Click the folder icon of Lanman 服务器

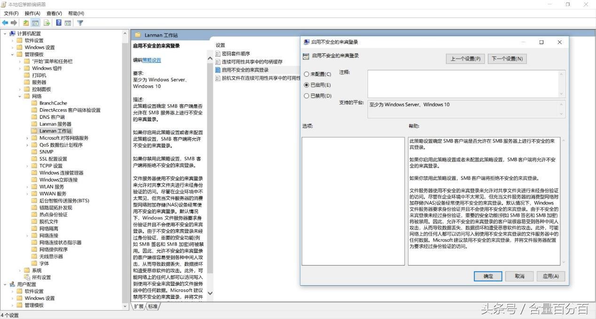(34, 124)
